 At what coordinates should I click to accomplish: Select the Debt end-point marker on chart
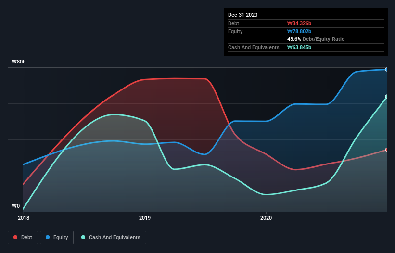click(x=387, y=150)
